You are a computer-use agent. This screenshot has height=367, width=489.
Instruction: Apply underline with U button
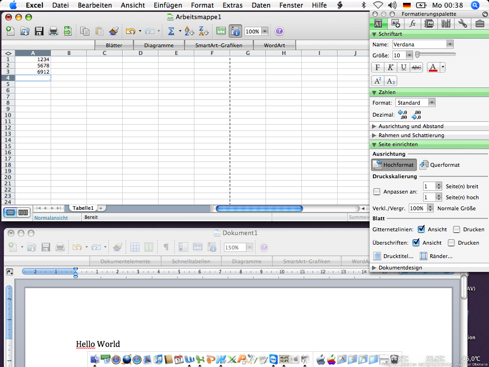point(404,67)
